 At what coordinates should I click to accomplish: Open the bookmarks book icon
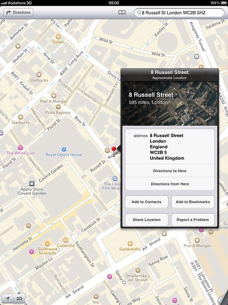click(122, 13)
